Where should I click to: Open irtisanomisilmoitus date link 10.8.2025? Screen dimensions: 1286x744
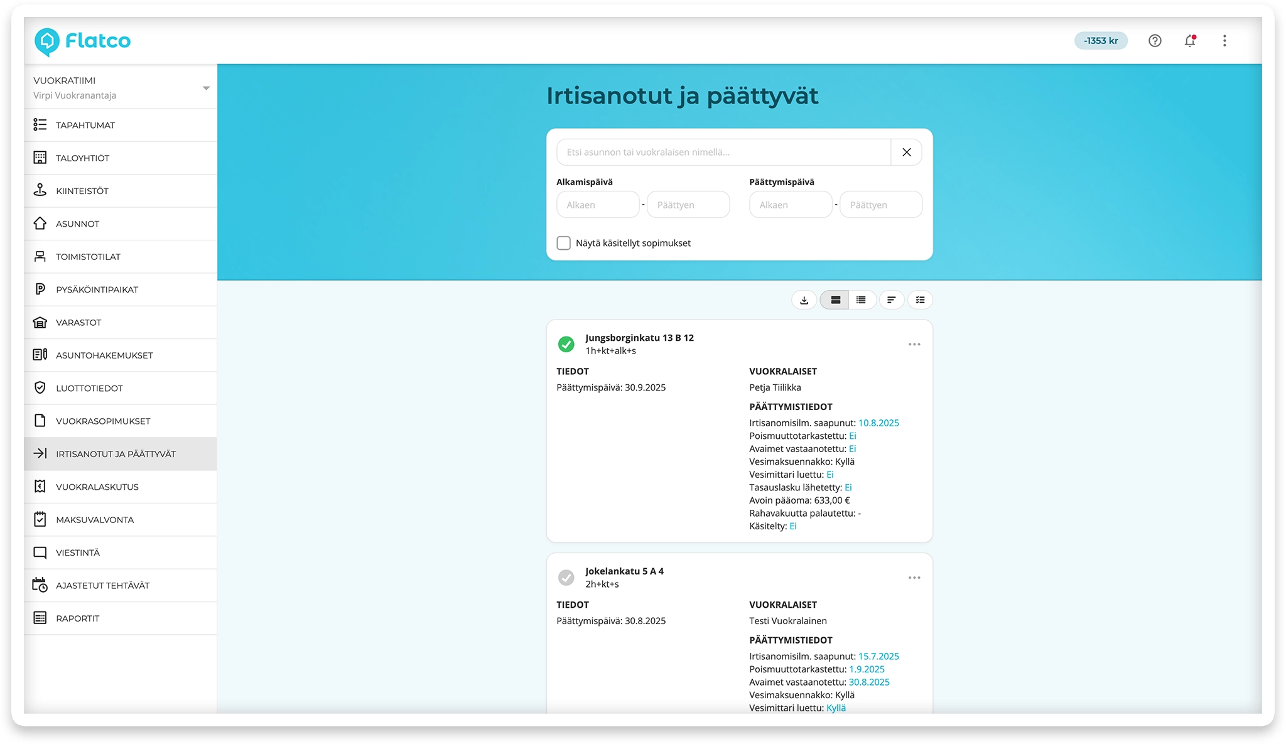click(878, 423)
